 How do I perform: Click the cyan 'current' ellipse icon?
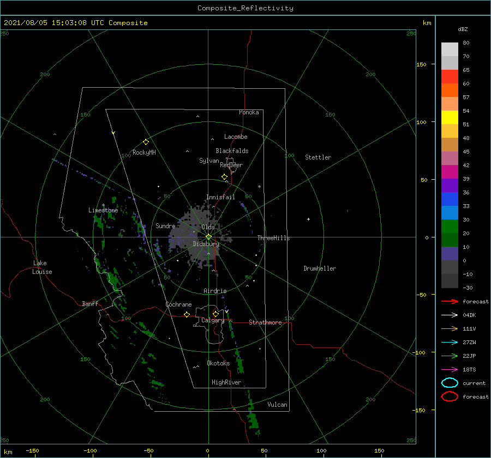(x=450, y=383)
